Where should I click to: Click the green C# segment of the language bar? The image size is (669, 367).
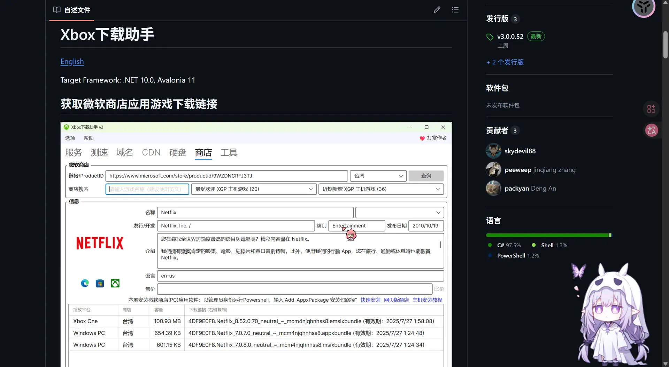547,236
